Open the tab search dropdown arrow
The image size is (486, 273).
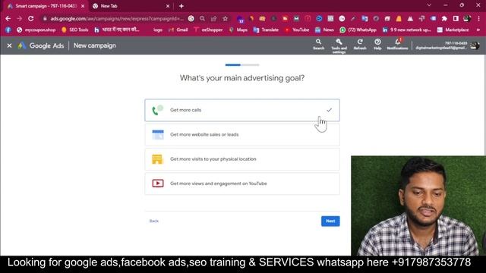[429, 5]
